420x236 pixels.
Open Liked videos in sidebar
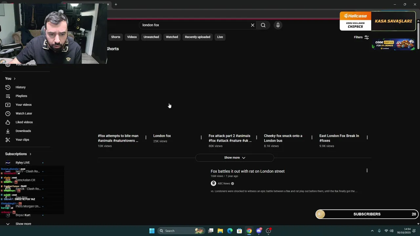pyautogui.click(x=25, y=122)
